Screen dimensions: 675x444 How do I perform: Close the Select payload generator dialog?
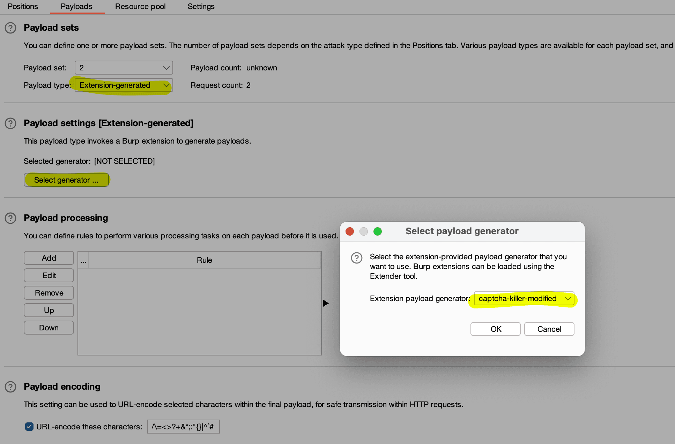tap(350, 231)
